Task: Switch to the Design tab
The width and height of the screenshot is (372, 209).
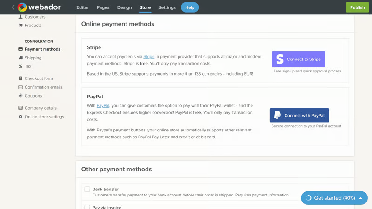Action: tap(124, 7)
